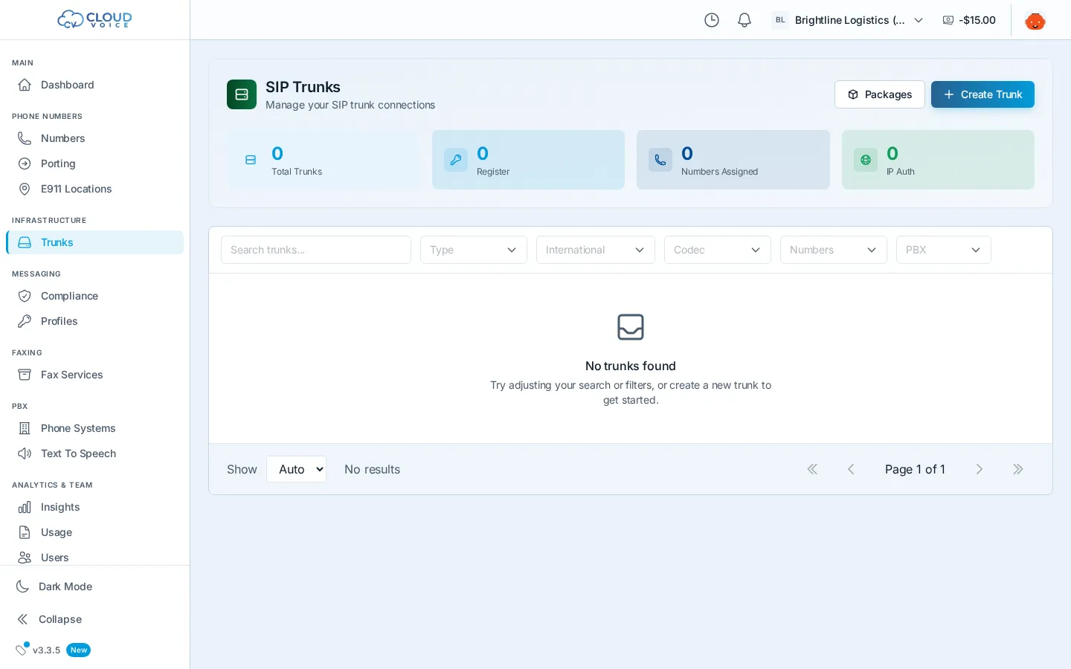Open the recent activity clock icon
The image size is (1071, 669).
point(712,20)
